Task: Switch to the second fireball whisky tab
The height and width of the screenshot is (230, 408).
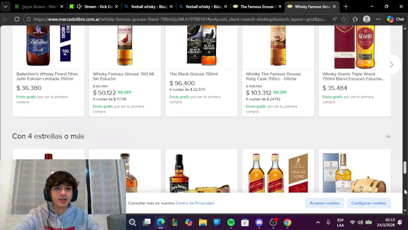Action: (204, 6)
